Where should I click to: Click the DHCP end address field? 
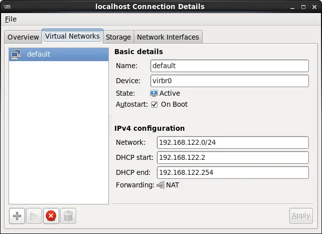[x=232, y=173]
